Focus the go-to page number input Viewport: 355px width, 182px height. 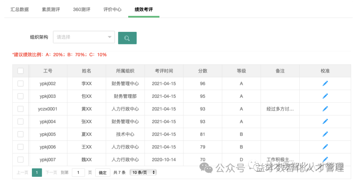point(78,173)
